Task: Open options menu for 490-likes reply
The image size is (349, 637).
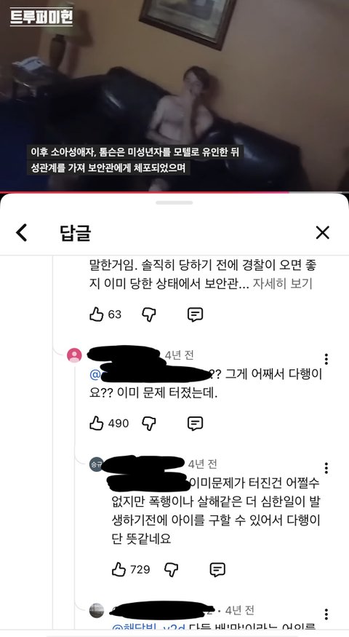Action: pyautogui.click(x=326, y=359)
